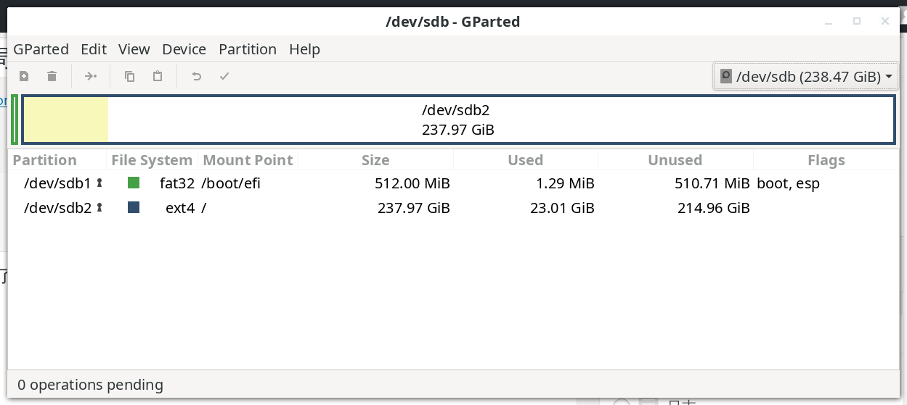Click the Copy partition toolbar icon

click(130, 76)
